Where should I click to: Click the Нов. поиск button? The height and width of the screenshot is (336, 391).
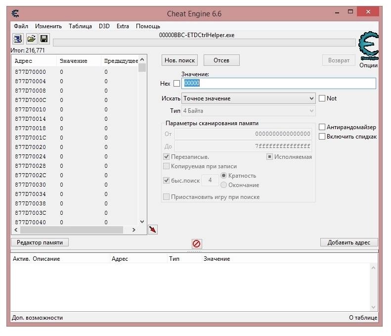(x=179, y=60)
